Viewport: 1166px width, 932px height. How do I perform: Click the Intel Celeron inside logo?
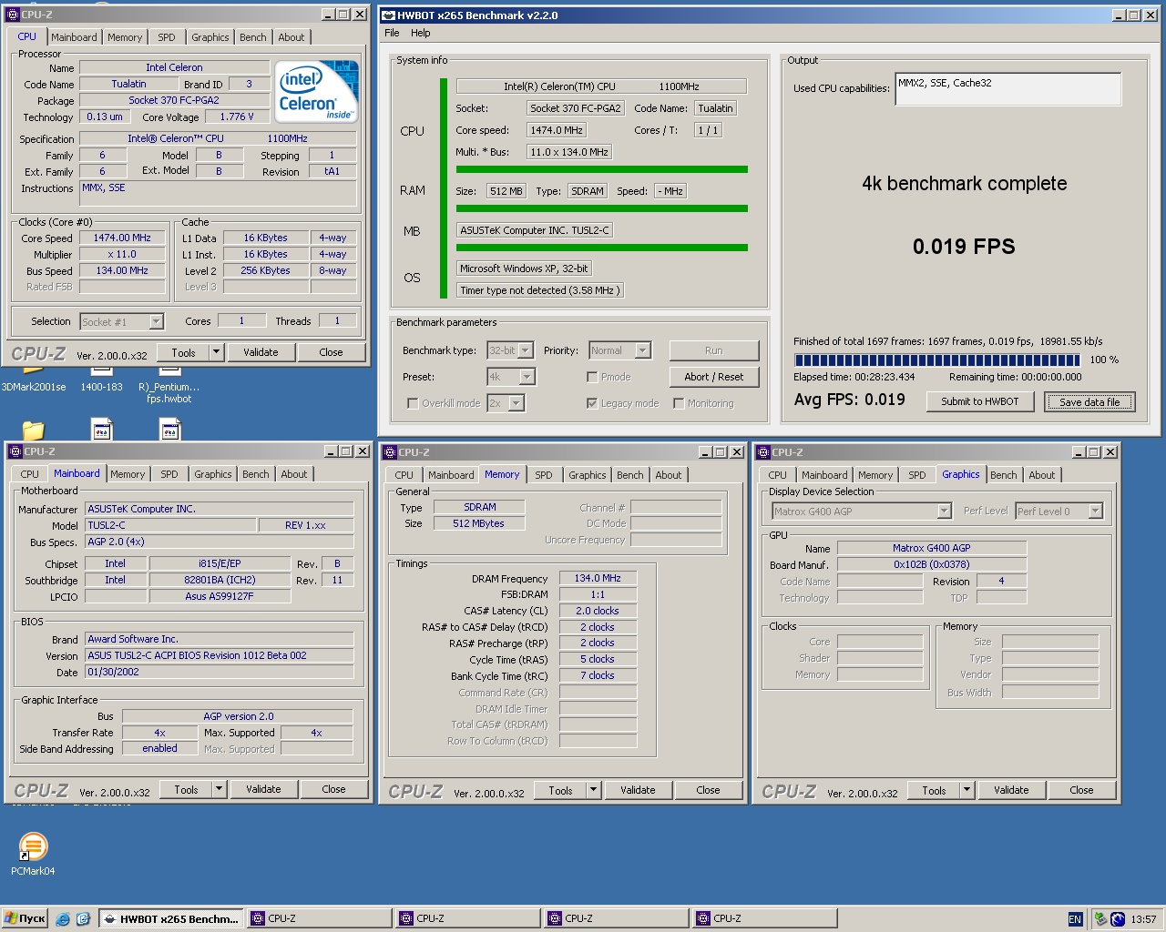click(x=316, y=91)
